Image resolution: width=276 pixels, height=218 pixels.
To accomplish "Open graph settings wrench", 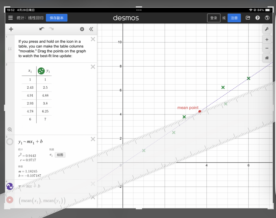I will pos(267,29).
